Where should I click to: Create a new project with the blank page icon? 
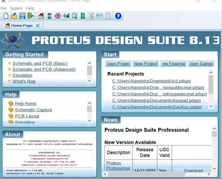pos(6,16)
